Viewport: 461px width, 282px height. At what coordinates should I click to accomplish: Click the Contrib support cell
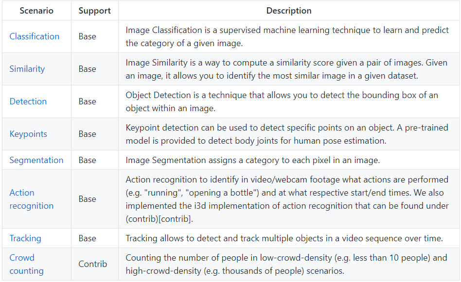pos(92,264)
